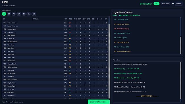This screenshot has width=185, height=104.
Task: Open the Options button
Action: point(179,4)
